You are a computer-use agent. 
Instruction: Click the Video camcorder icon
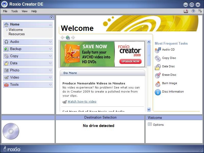pos(6,78)
